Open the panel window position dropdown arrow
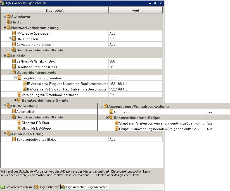Image resolution: width=230 pixels, height=191 pixels. [150, 3]
